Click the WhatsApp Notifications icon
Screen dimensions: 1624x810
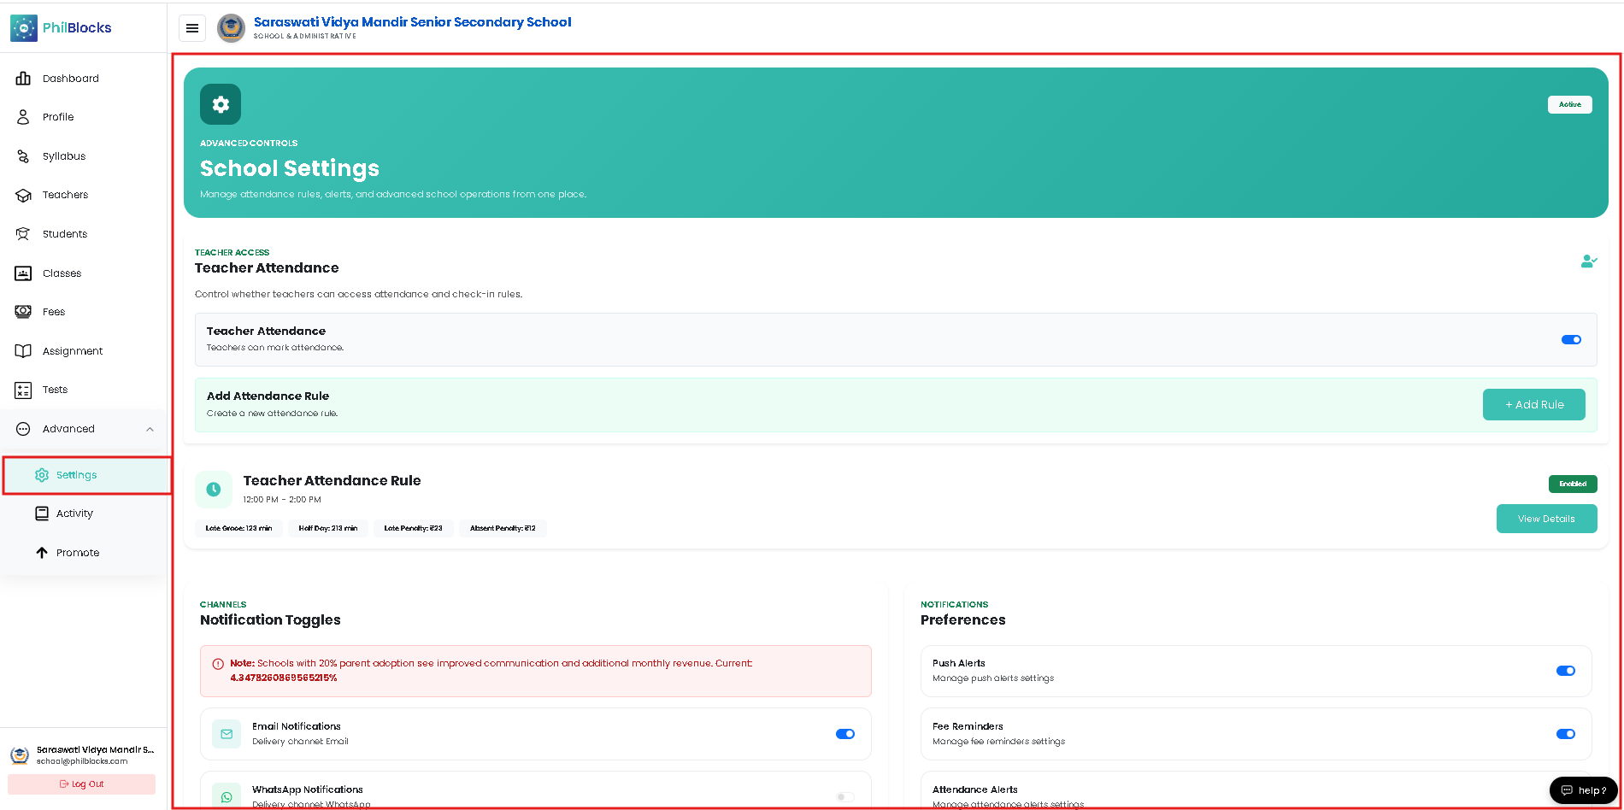[x=227, y=796]
